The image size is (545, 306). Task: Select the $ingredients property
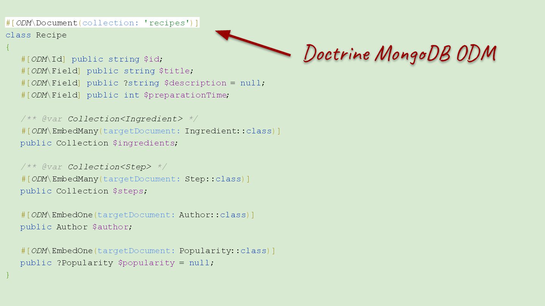tap(144, 143)
